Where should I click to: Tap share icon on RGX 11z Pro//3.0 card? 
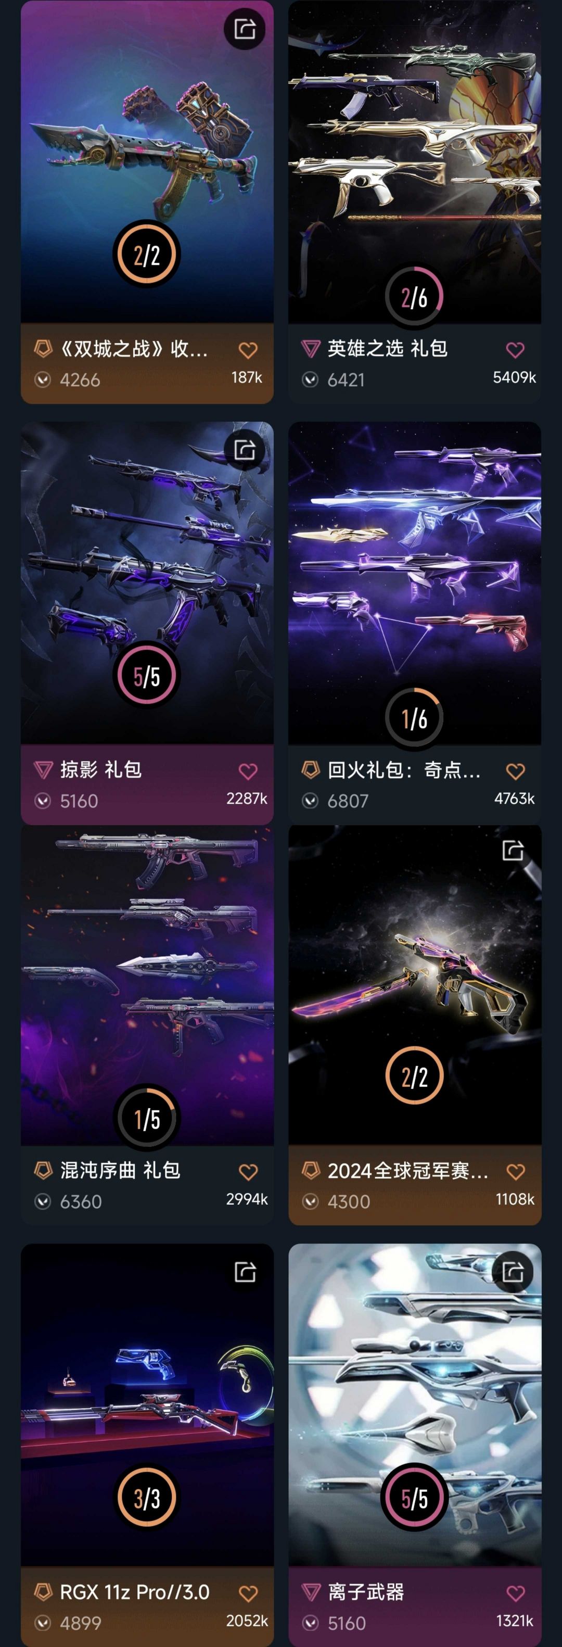click(x=245, y=1272)
